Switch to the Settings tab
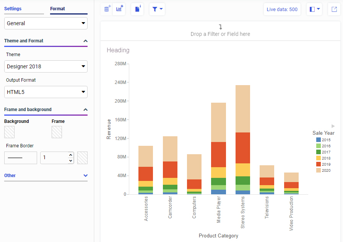 13,9
